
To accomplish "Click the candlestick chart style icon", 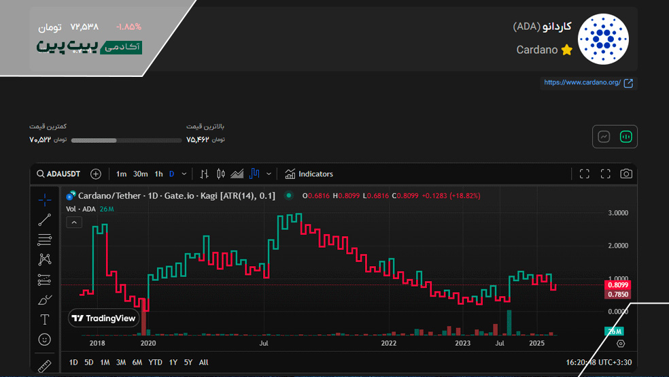I will coord(220,174).
